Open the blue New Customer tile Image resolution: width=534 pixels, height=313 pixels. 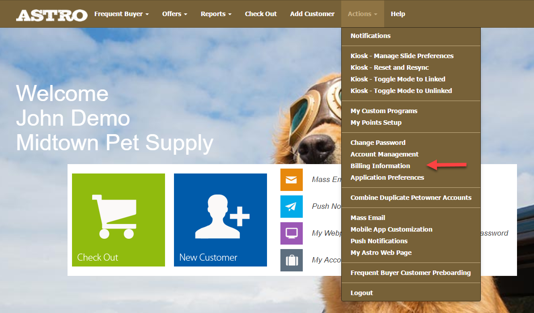click(x=220, y=220)
